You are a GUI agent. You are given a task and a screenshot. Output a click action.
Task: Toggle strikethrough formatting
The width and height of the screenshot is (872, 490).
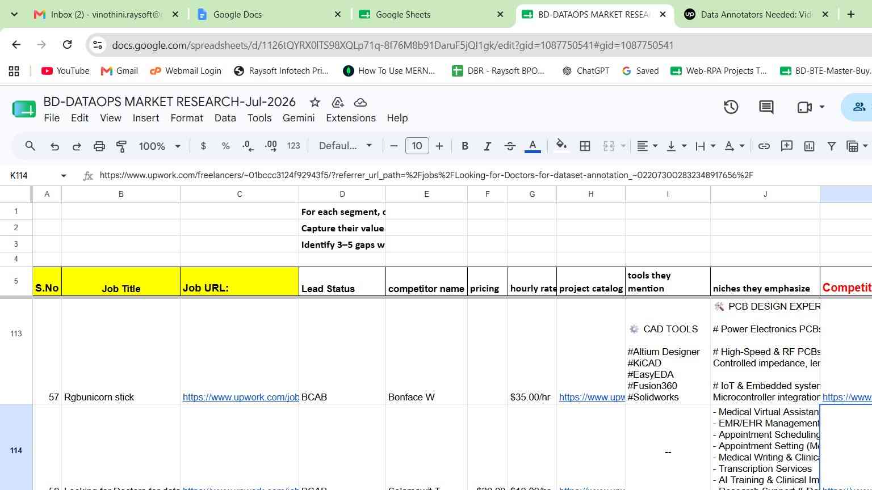pos(510,146)
